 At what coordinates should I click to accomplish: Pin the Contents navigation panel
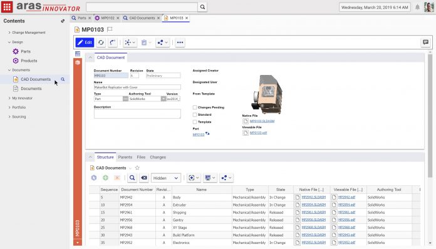pyautogui.click(x=63, y=21)
